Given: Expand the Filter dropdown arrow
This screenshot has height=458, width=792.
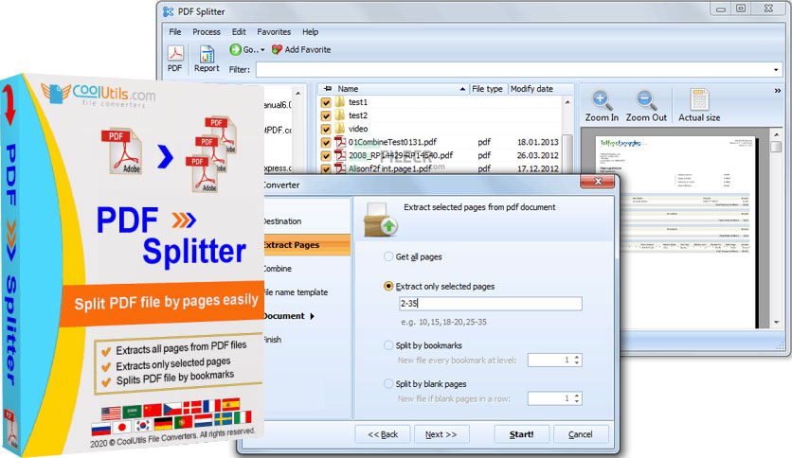Looking at the screenshot, I should (776, 69).
